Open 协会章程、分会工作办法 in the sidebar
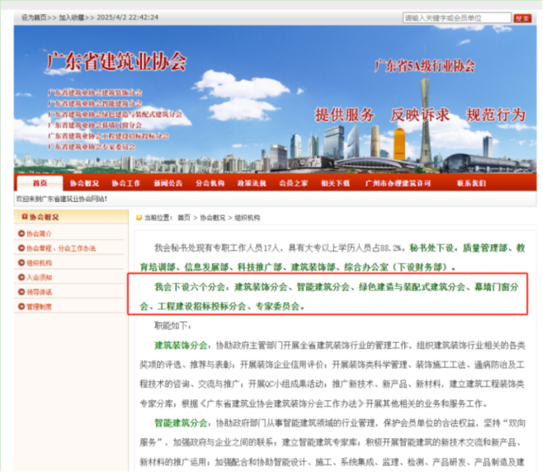 click(61, 248)
